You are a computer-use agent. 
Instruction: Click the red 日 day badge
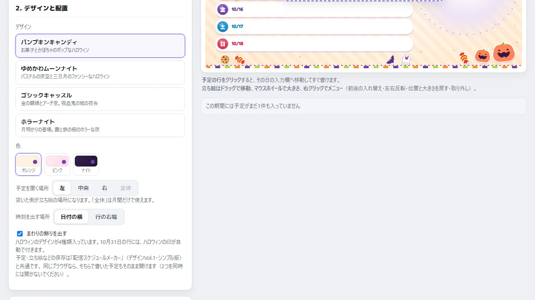click(223, 44)
